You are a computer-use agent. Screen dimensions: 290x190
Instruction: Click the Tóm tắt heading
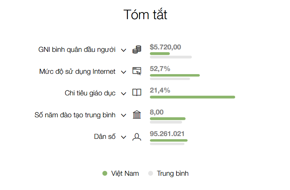coord(145,15)
